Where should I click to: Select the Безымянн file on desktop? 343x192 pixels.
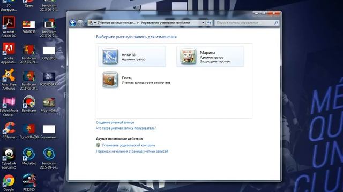pyautogui.click(x=49, y=132)
